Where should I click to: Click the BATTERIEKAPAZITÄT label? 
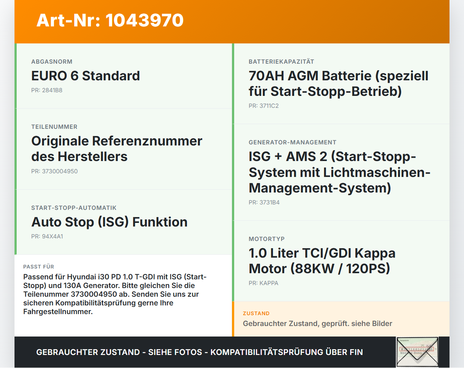pos(281,62)
